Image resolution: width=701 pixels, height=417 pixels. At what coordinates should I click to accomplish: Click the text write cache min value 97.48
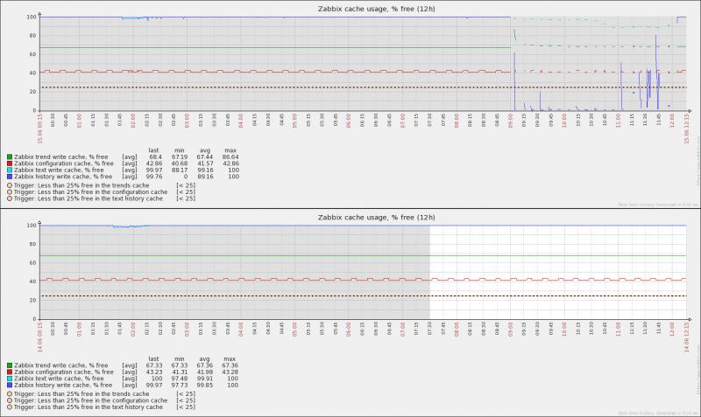pos(180,379)
